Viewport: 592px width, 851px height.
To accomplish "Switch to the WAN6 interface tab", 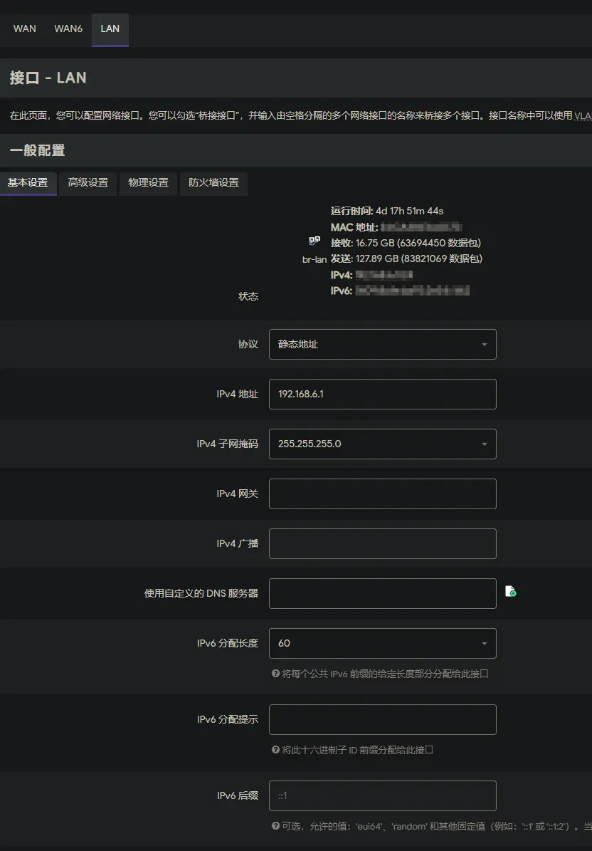I will [x=68, y=28].
